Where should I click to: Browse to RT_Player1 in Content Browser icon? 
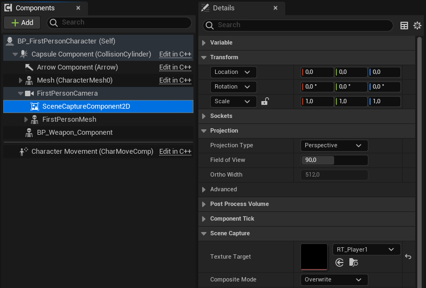point(353,262)
